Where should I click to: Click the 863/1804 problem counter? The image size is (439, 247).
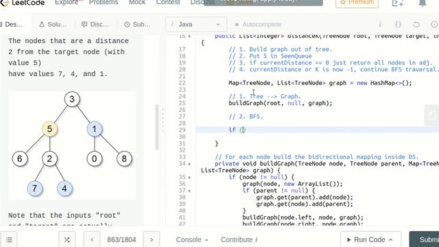(121, 239)
